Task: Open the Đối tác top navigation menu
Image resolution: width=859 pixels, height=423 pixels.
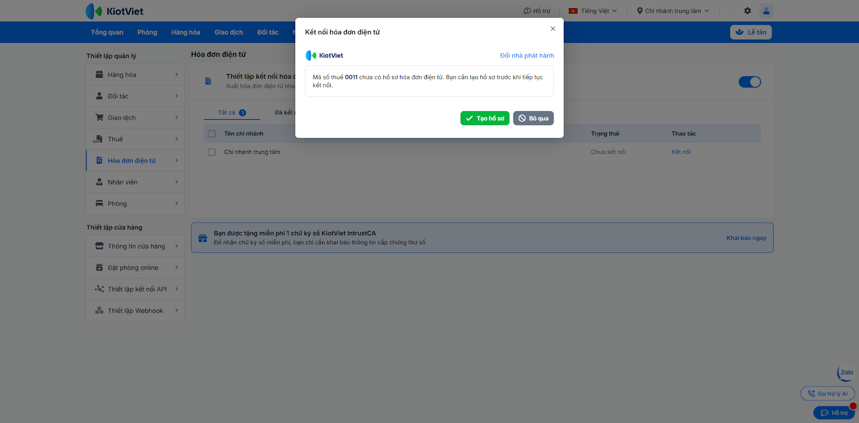Action: pyautogui.click(x=268, y=32)
